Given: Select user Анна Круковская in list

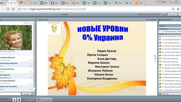Looking at the screenshot, I should [170, 52].
